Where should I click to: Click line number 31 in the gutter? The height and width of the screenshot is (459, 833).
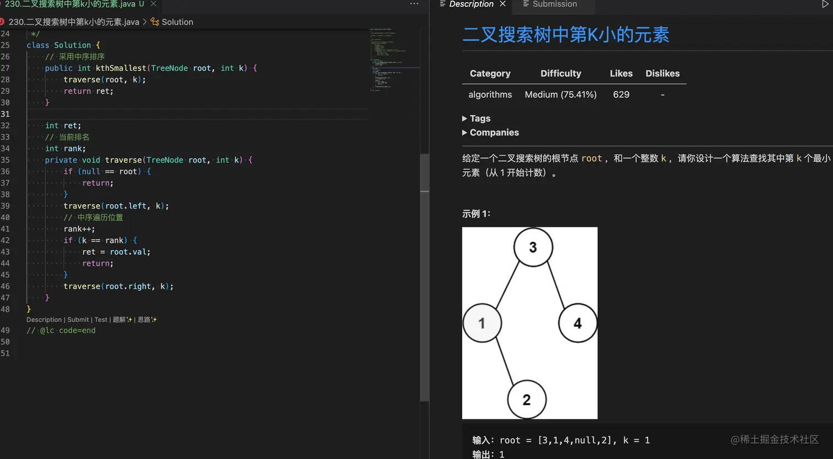coord(5,114)
